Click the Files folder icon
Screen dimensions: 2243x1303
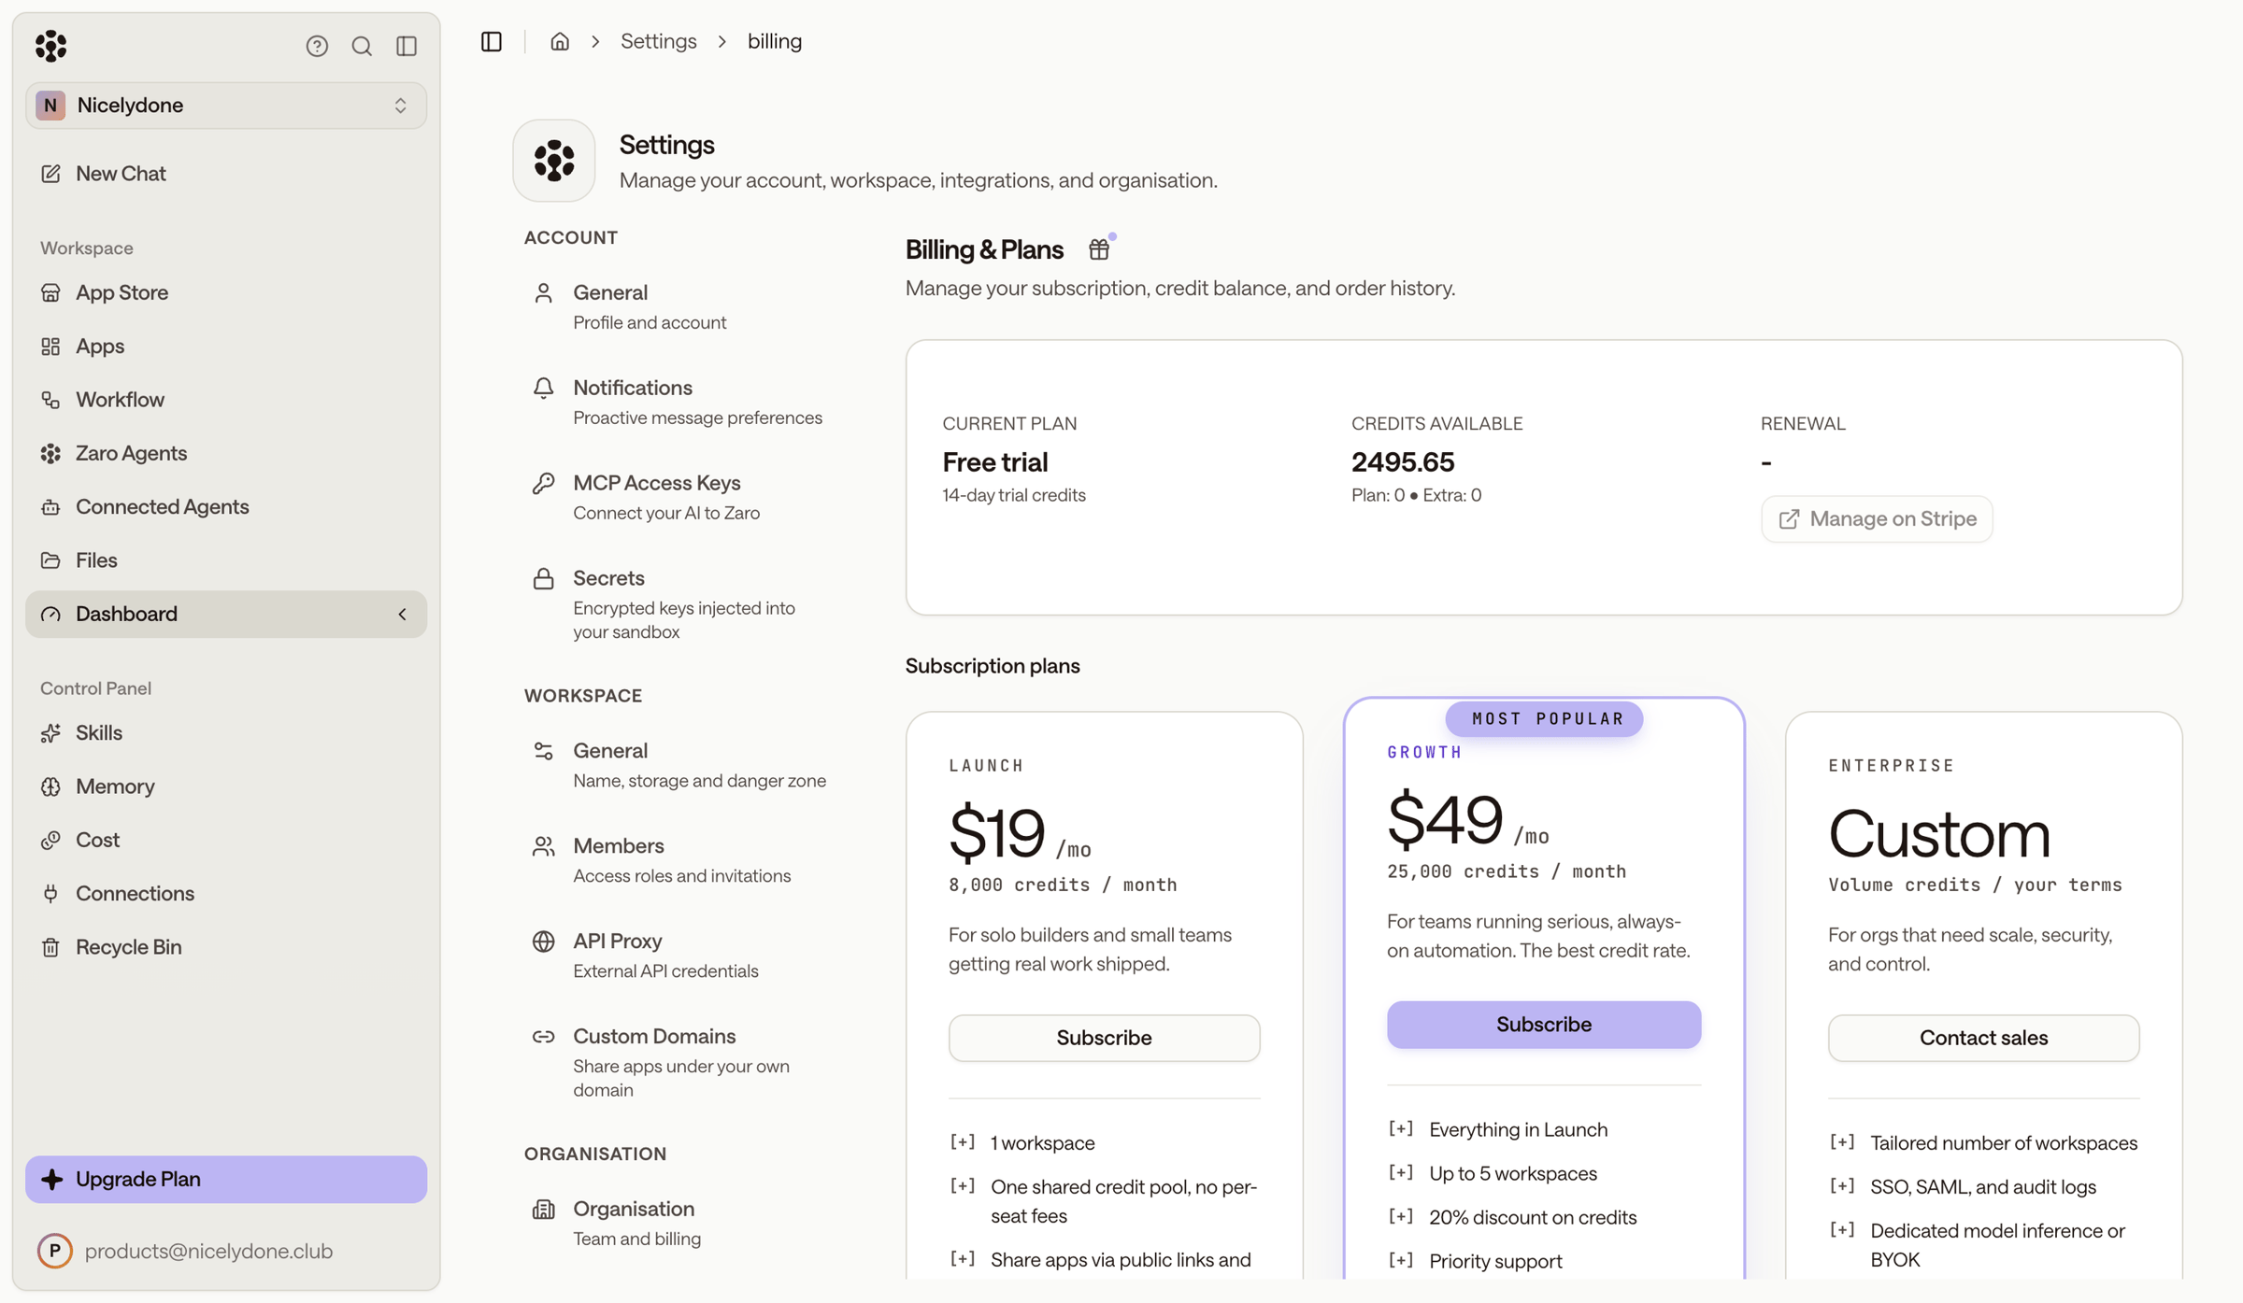point(50,560)
